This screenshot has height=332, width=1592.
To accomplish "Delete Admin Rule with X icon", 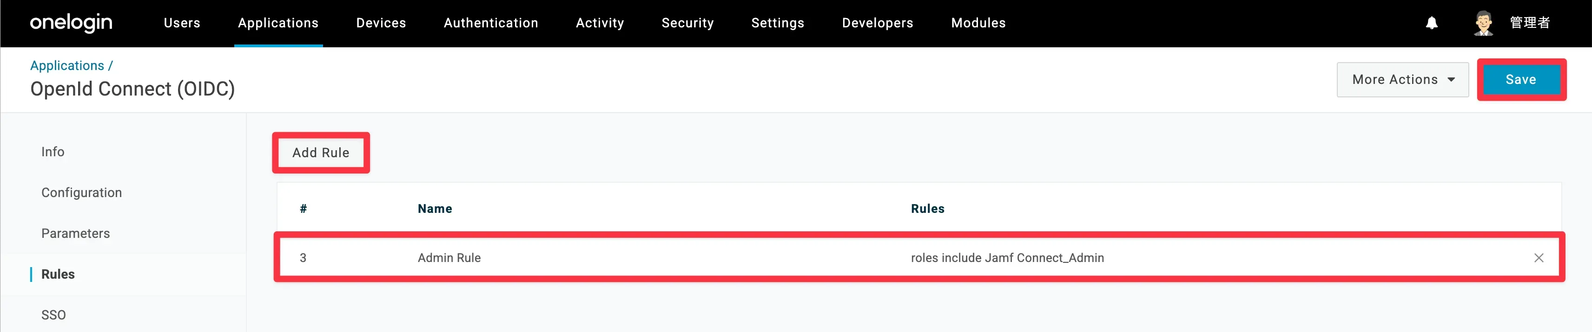I will coord(1538,258).
